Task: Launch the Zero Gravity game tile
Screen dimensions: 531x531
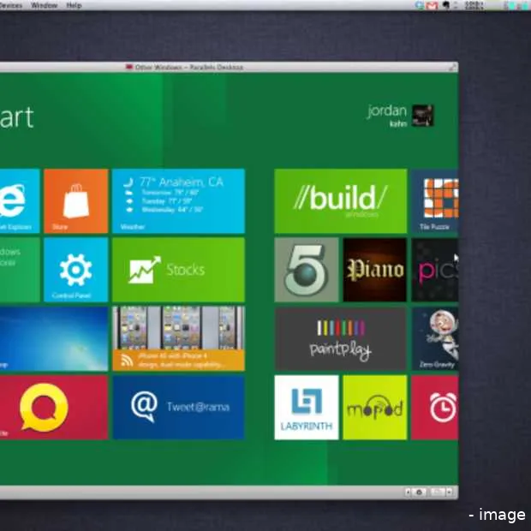Action: pos(435,338)
